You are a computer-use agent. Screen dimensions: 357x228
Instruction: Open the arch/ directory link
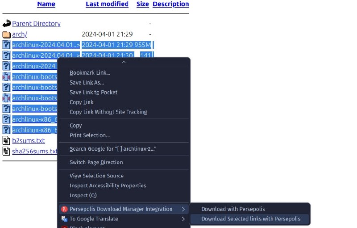[19, 34]
